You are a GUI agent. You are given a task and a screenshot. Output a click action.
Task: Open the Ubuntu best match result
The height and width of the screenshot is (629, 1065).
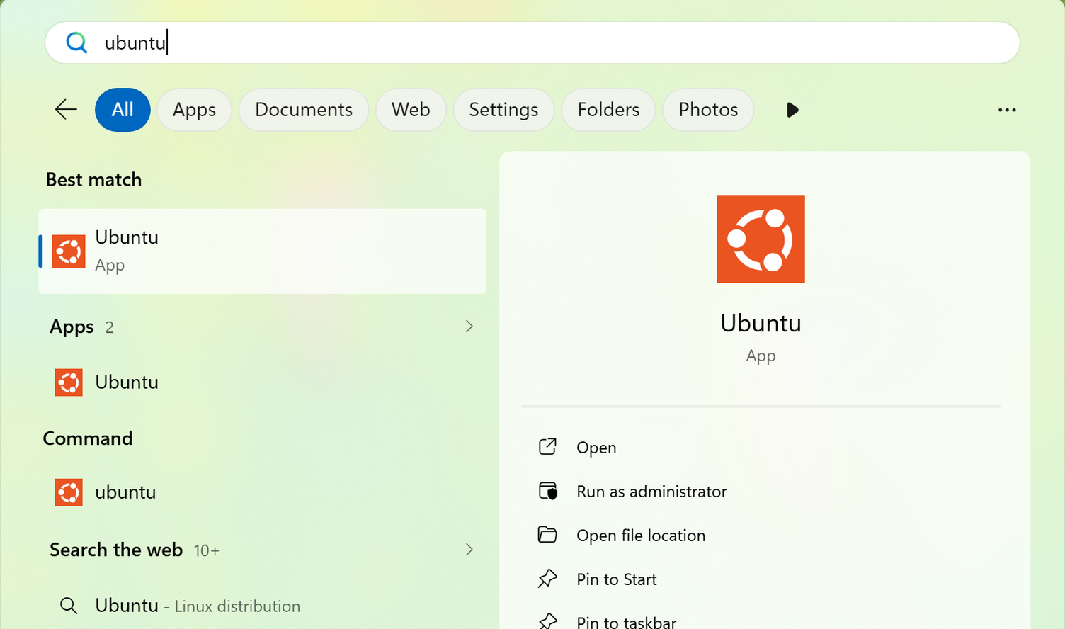(262, 251)
